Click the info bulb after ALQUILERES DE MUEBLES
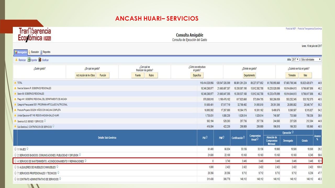This screenshot has height=188, width=335. point(57,167)
